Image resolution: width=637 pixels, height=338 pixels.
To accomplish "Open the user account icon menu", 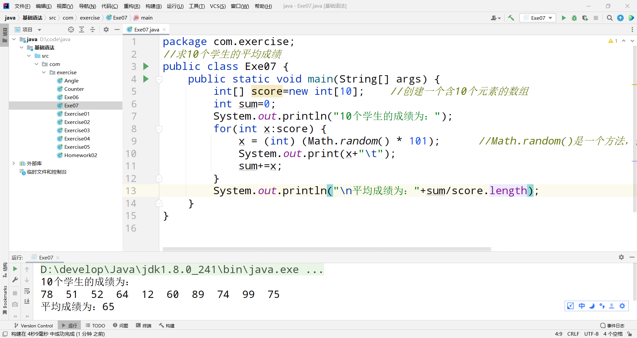I will [495, 18].
